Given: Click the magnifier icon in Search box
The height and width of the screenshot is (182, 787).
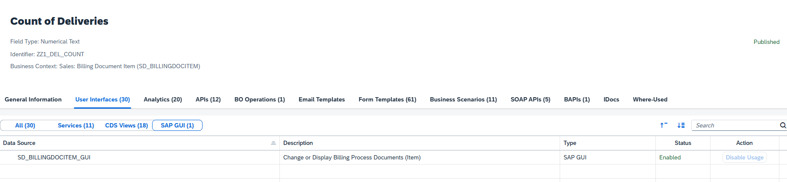Looking at the screenshot, I should pyautogui.click(x=783, y=125).
